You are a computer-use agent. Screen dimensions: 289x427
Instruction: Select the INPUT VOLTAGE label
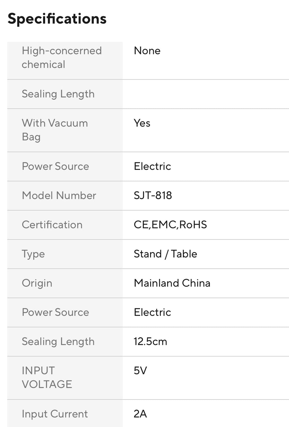point(47,377)
